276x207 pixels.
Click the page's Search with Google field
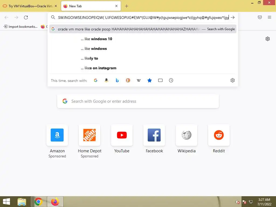tap(138, 101)
